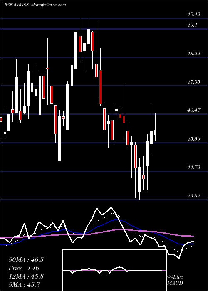Select the 45.59 price level label
The height and width of the screenshot is (291, 208).
(194, 139)
